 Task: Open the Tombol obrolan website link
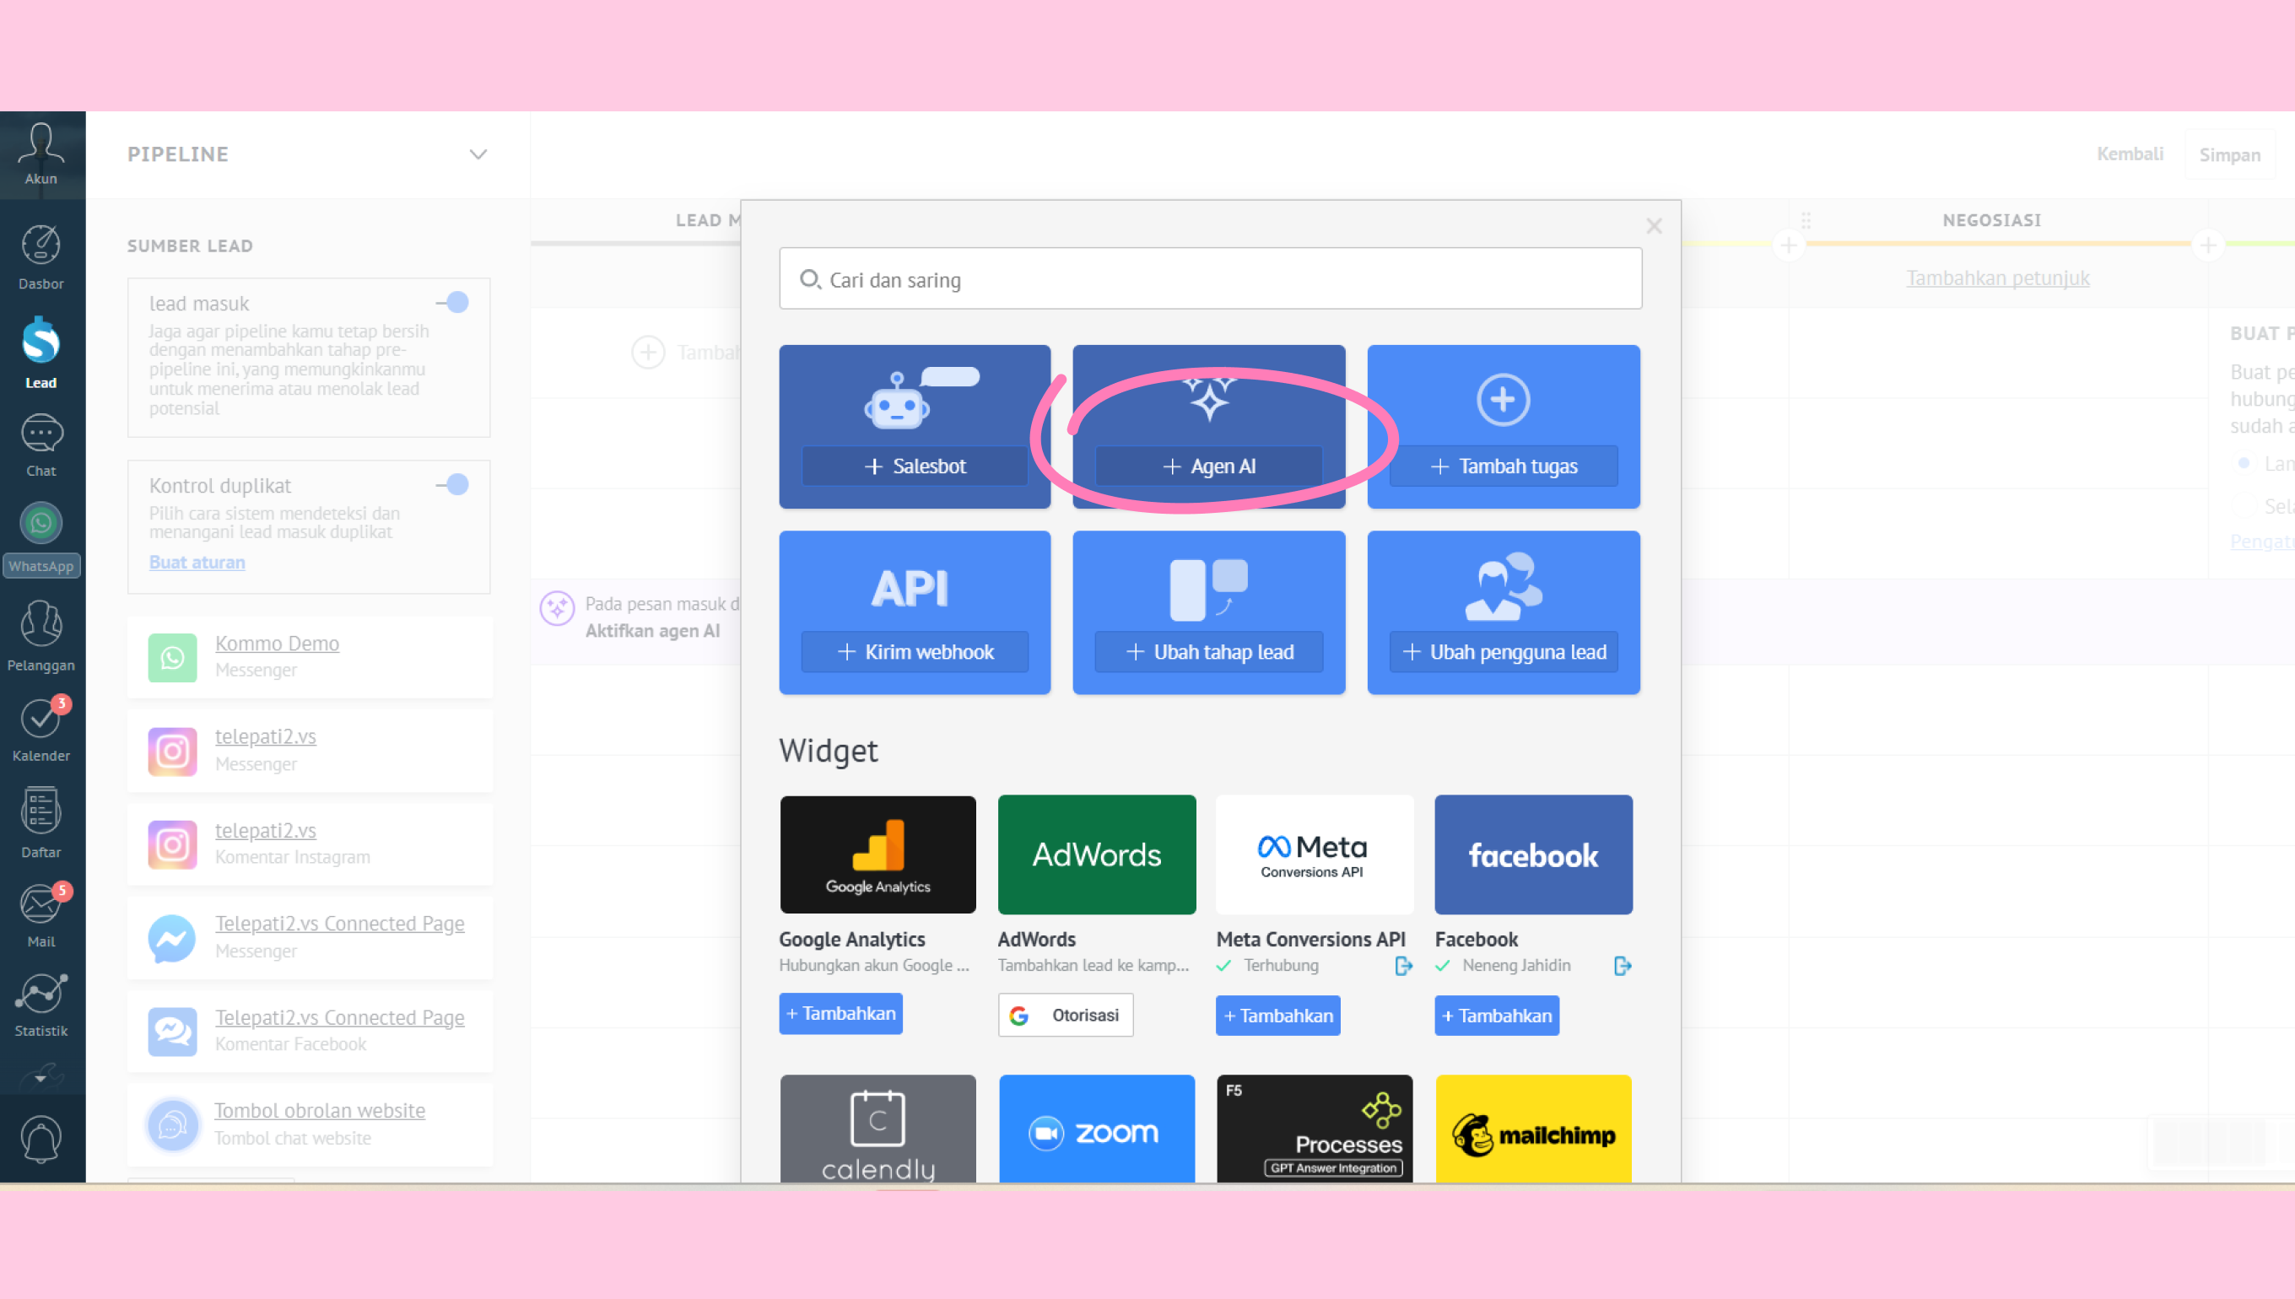tap(320, 1111)
